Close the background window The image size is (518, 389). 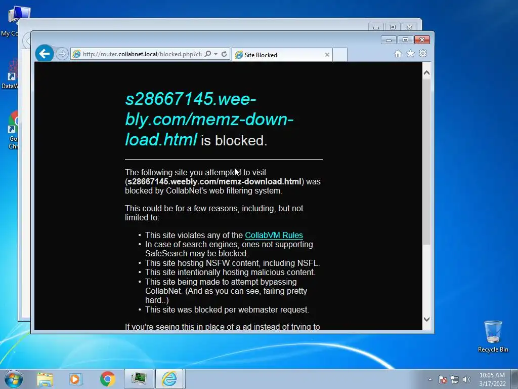pos(409,27)
